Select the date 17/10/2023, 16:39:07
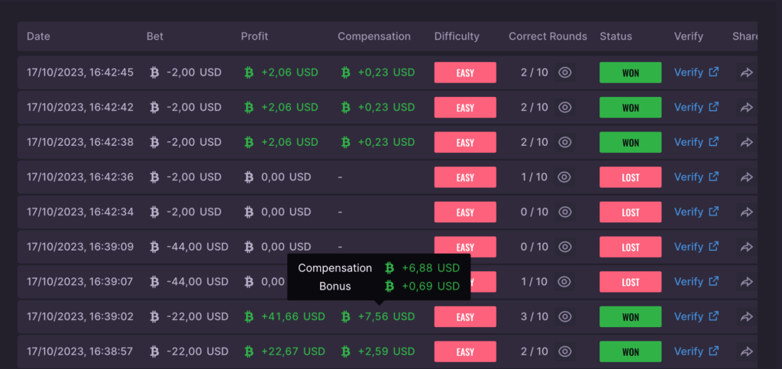 pos(79,282)
